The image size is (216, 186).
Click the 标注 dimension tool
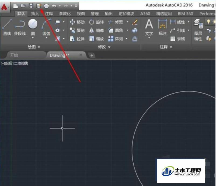click(x=163, y=27)
